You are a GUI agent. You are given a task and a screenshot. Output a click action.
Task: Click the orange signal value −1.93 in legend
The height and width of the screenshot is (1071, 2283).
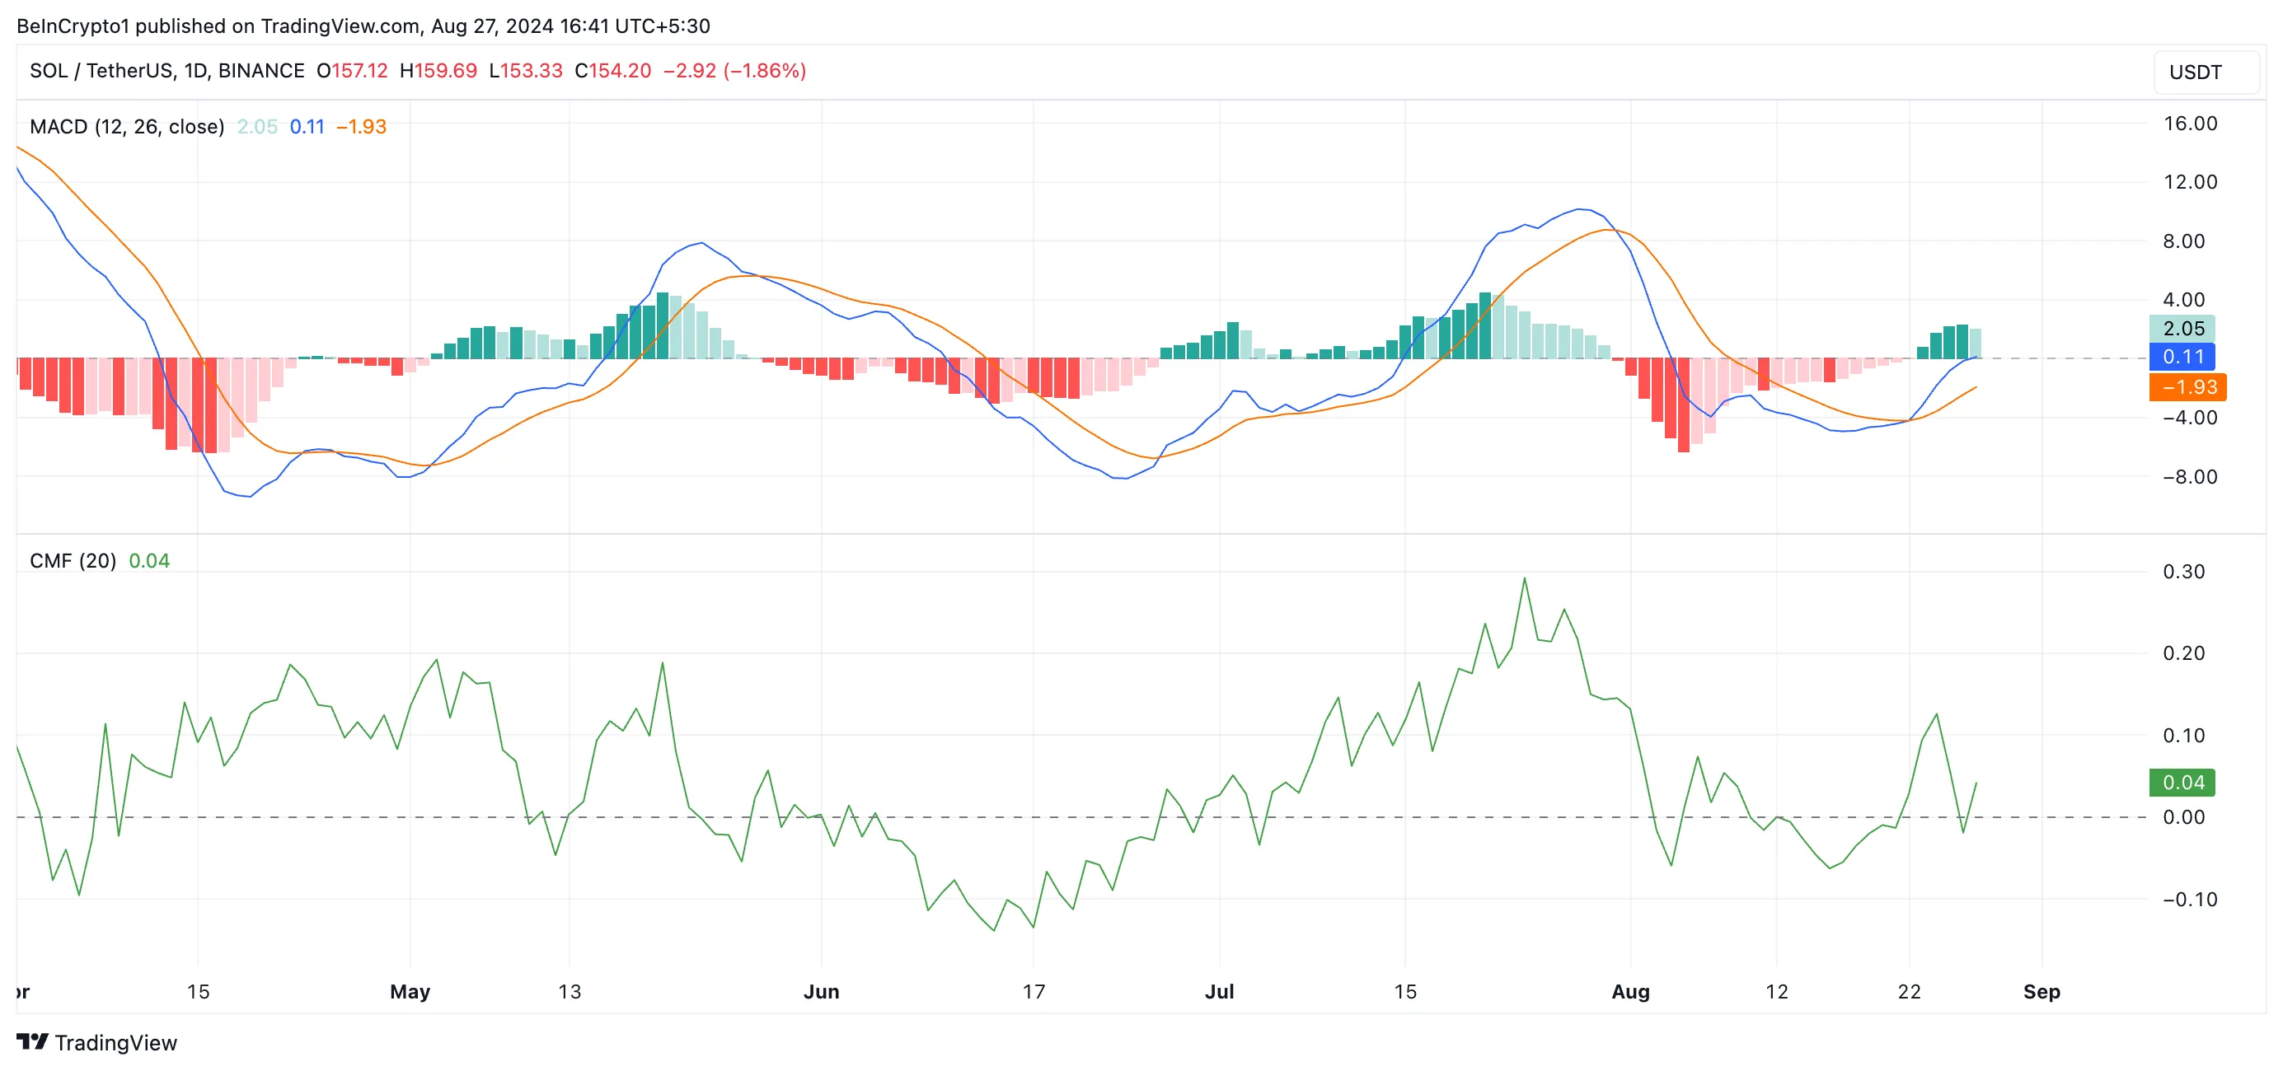362,127
